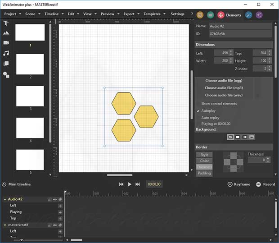This screenshot has width=279, height=243.
Task: Collapse the Audio #2 timeline track
Action: coord(5,199)
